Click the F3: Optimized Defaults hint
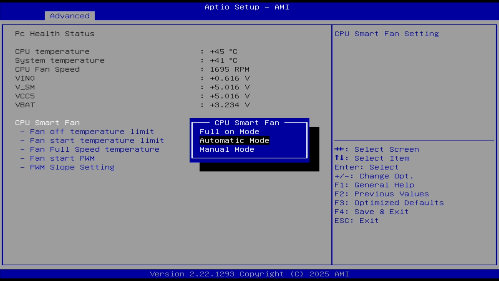This screenshot has width=499, height=281. tap(389, 203)
